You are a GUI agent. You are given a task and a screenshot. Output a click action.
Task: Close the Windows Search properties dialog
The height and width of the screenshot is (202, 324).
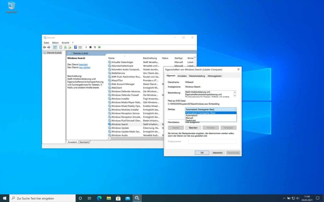tap(238, 69)
